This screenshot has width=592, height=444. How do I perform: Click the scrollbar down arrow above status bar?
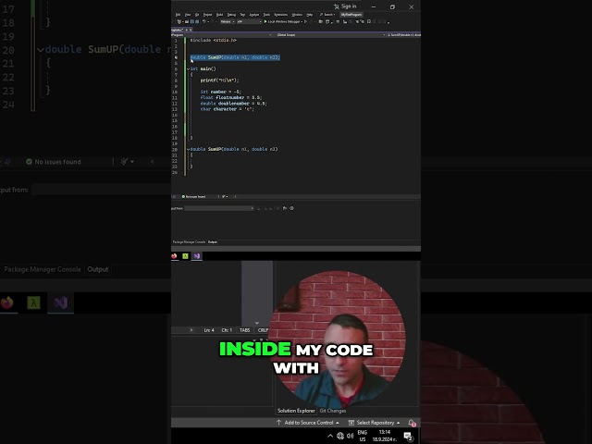tap(257, 323)
